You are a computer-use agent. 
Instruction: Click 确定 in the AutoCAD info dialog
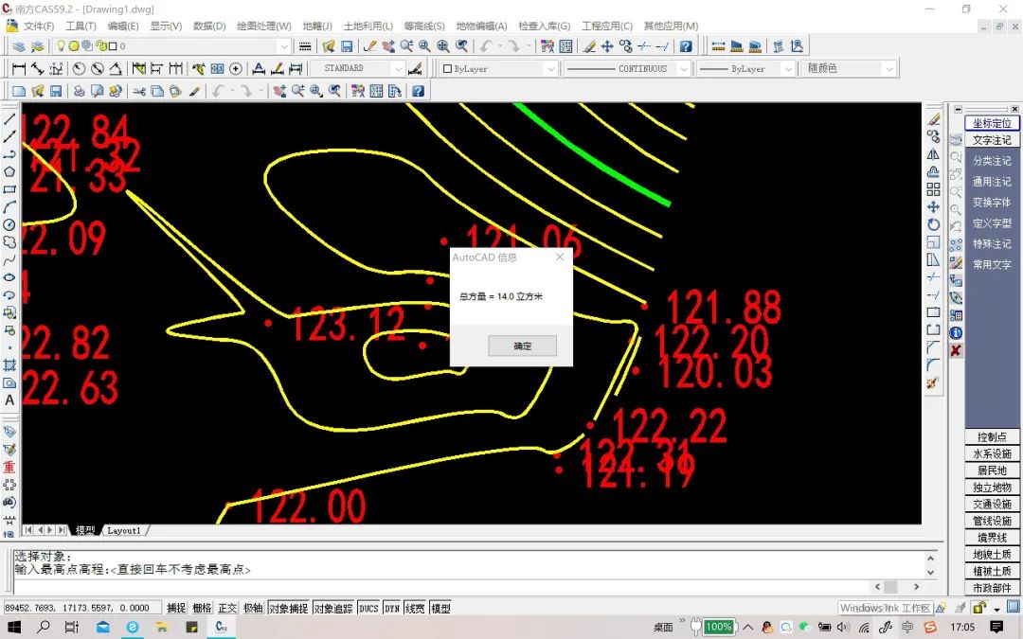523,346
